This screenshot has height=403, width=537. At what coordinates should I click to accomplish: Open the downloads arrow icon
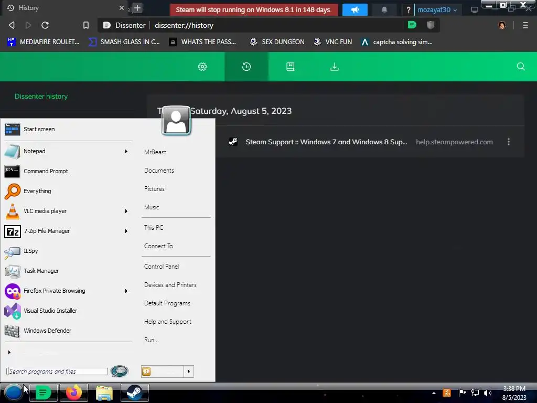tap(335, 67)
